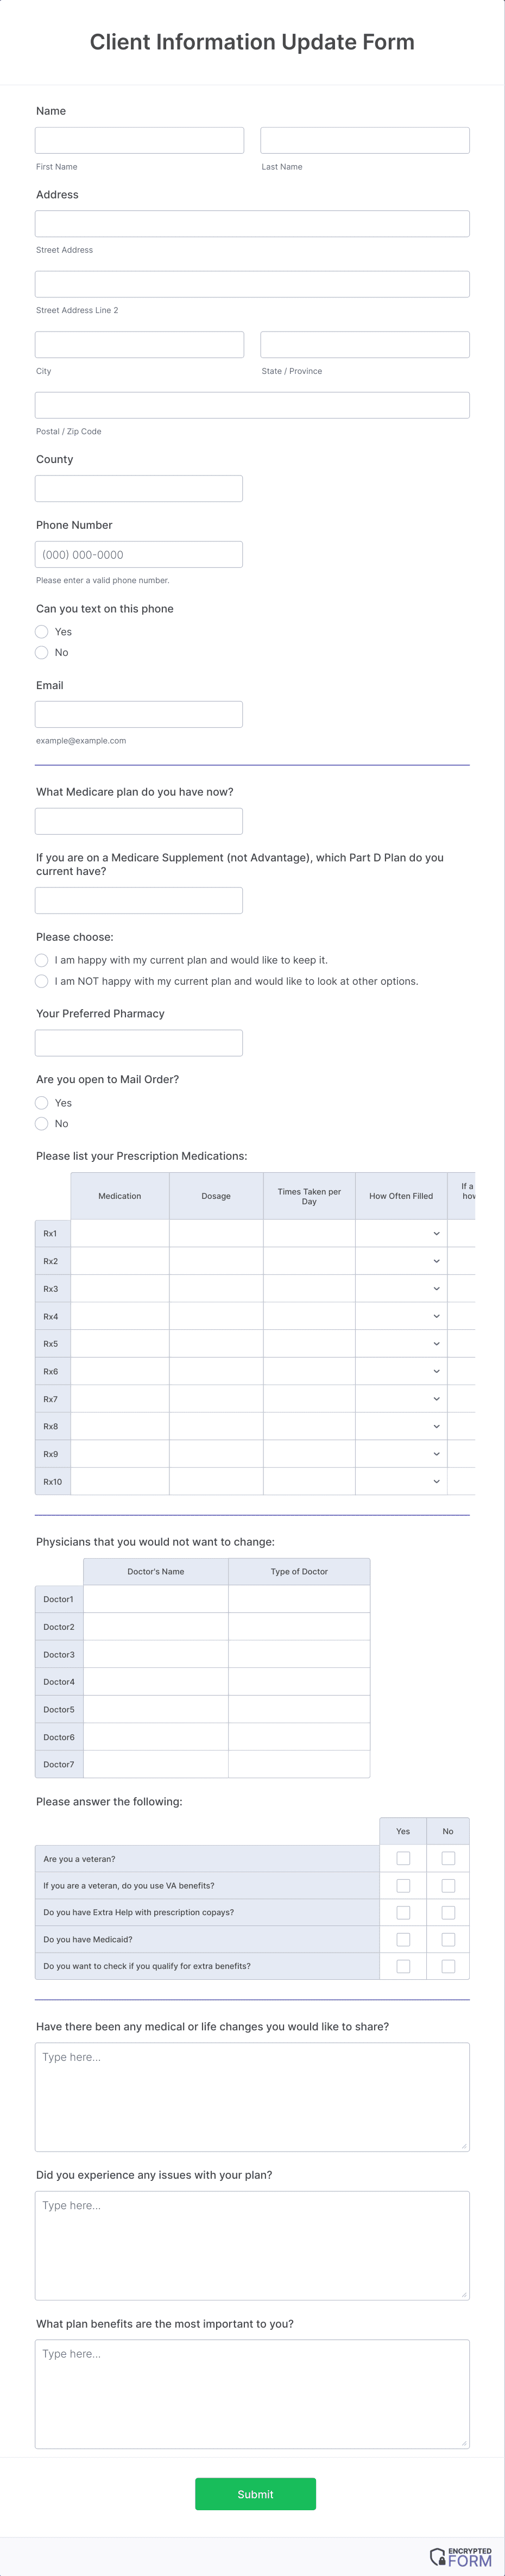Viewport: 505px width, 2576px height.
Task: Check "Yes" for "Are you a veteran?"
Action: [x=404, y=1858]
